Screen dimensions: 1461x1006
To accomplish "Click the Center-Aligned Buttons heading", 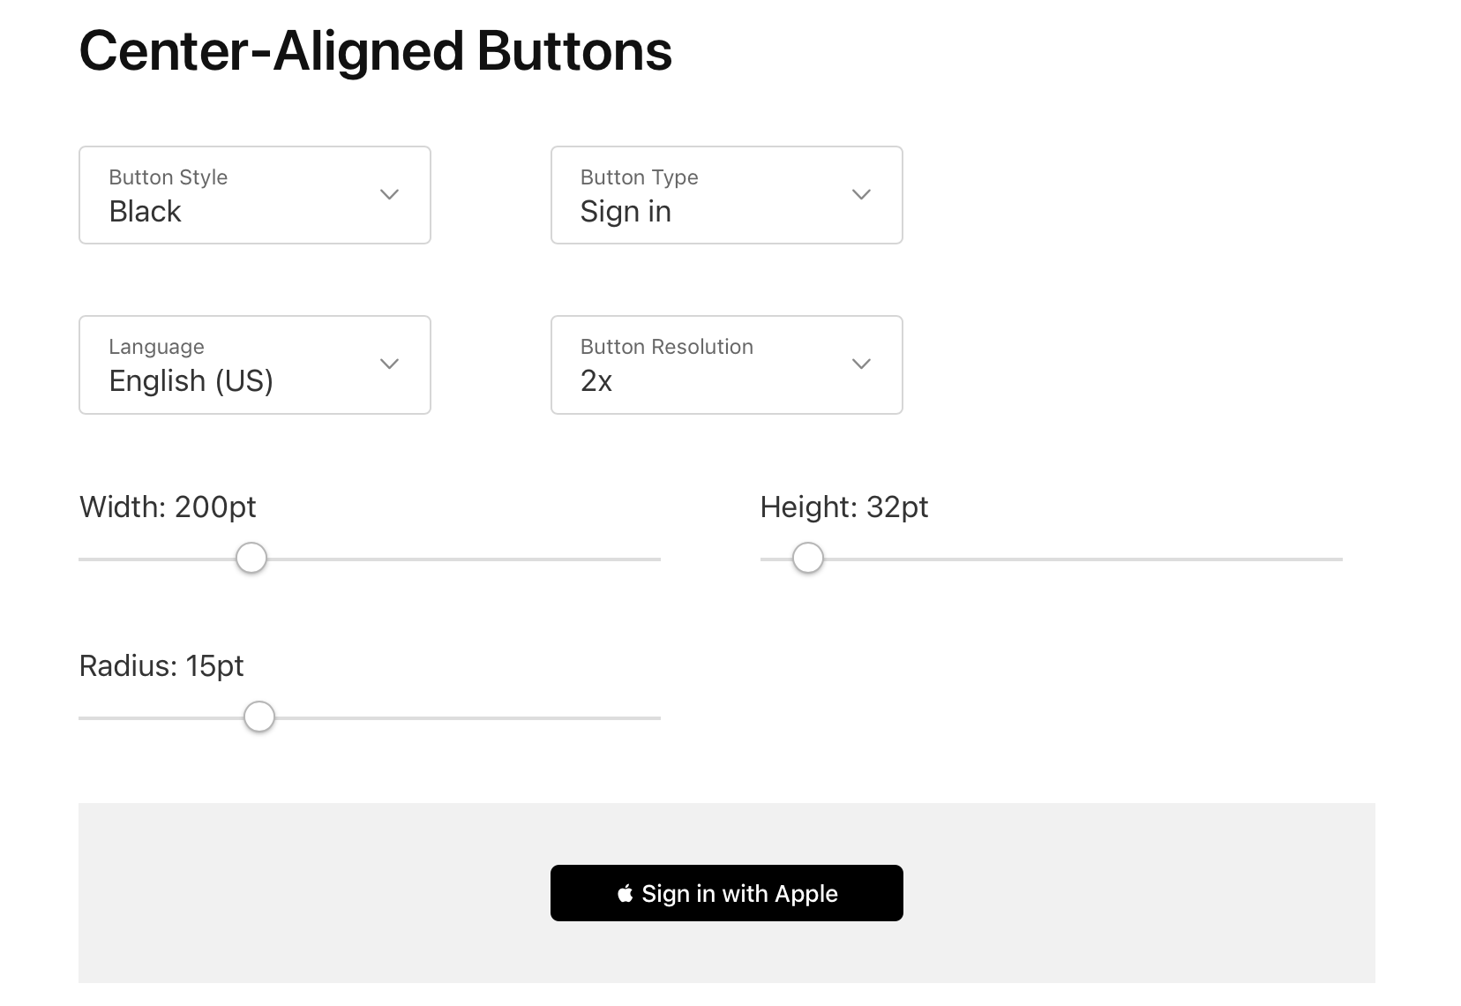I will coord(376,51).
